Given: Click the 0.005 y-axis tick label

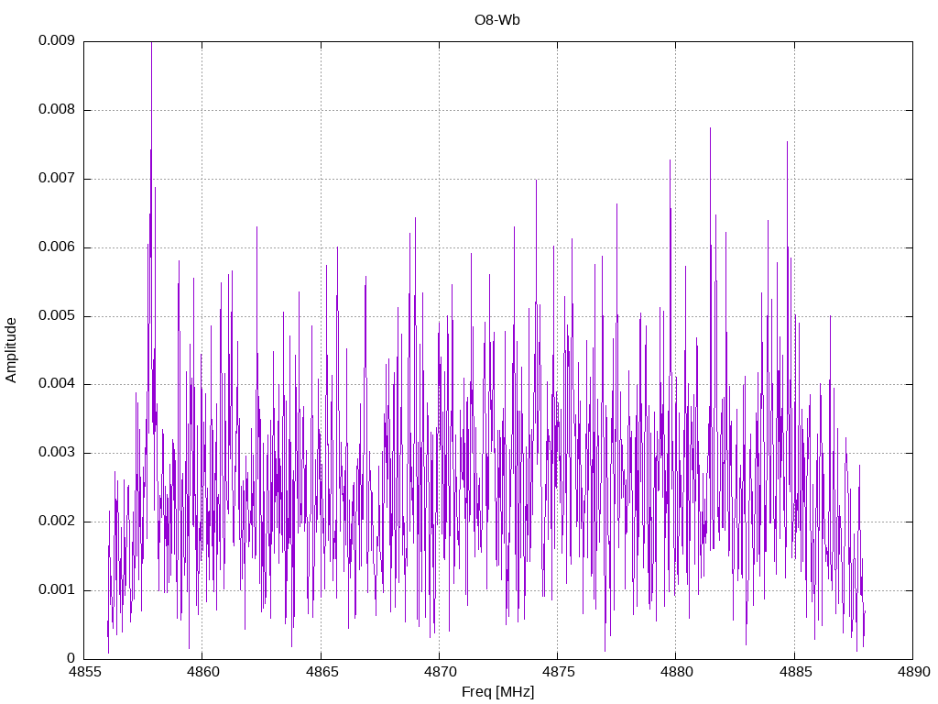Looking at the screenshot, I should (x=57, y=315).
